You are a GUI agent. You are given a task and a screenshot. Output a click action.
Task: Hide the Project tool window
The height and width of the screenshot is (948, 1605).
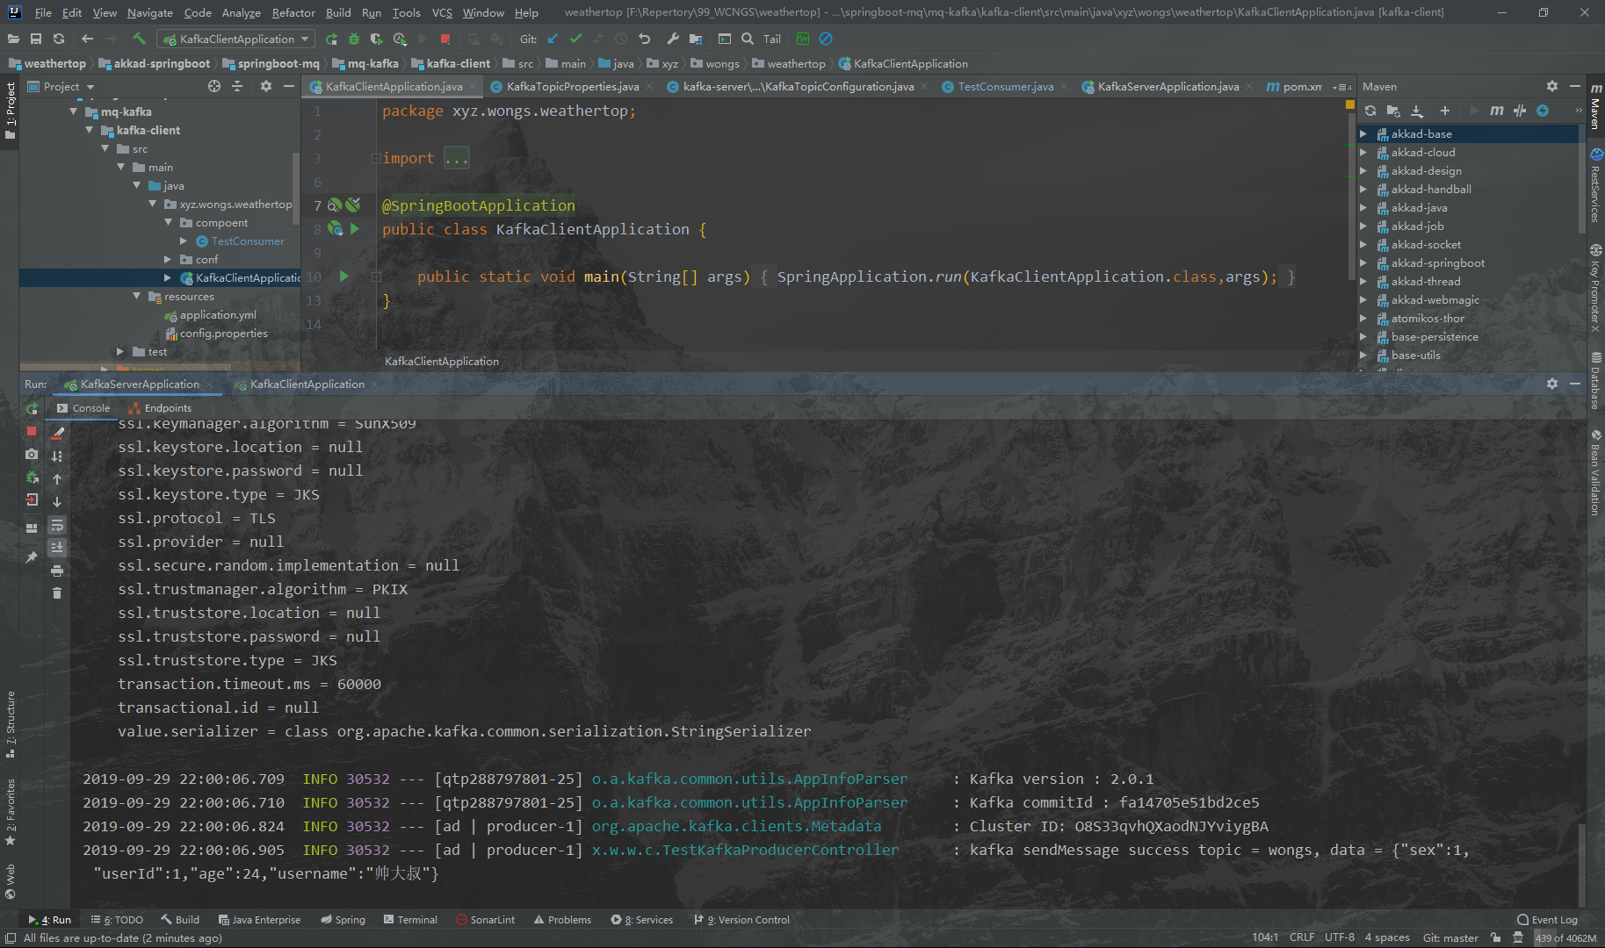click(x=289, y=86)
